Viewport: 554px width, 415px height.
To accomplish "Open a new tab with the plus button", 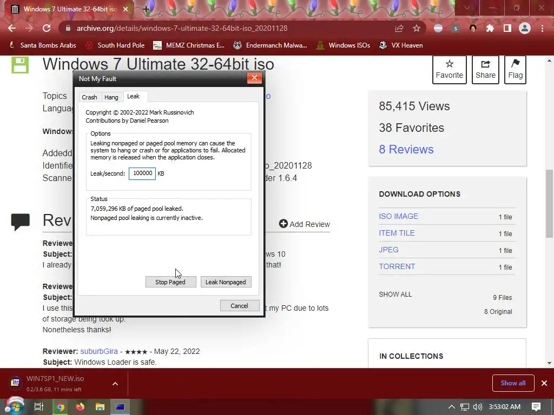I will tap(146, 9).
